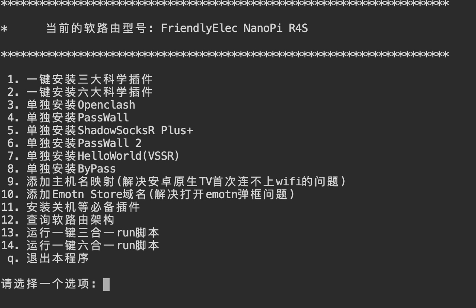Select the 单独安装PassWall entry numbered 4

pos(68,118)
